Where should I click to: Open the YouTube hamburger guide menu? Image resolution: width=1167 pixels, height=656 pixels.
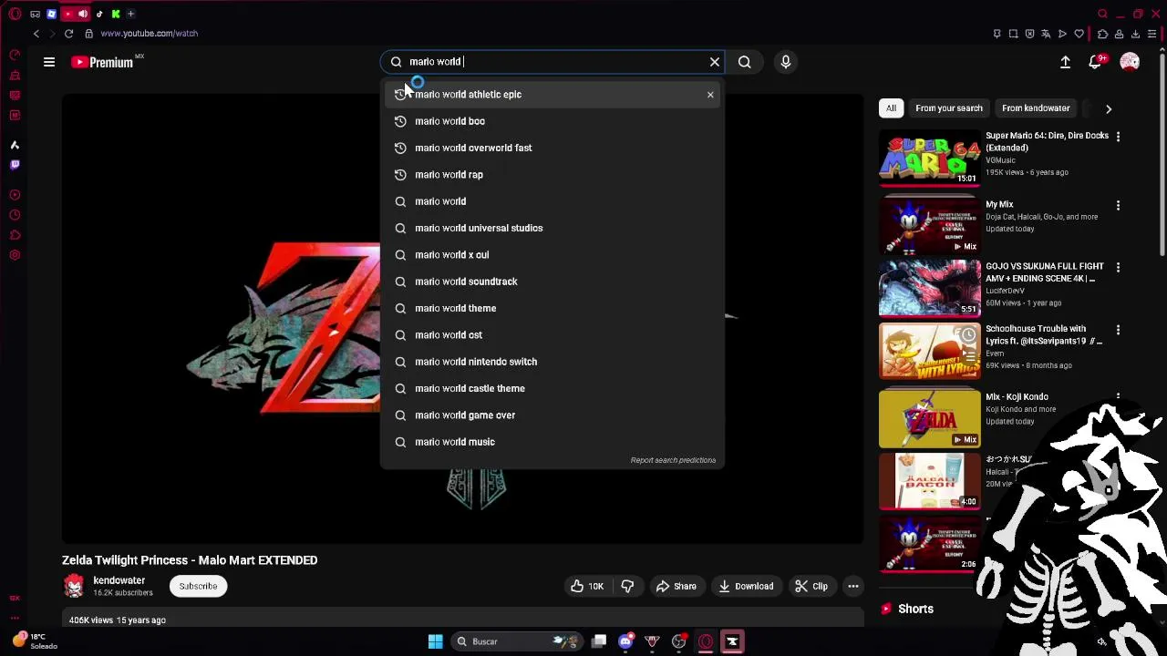coord(49,62)
